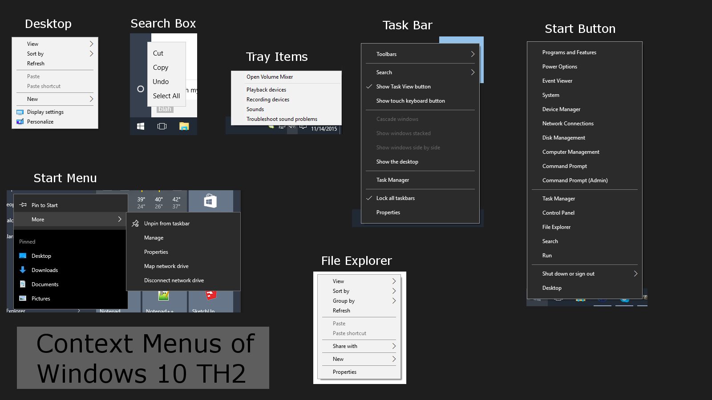Open Device Manager in Start Button menu
This screenshot has height=400, width=712.
(561, 109)
